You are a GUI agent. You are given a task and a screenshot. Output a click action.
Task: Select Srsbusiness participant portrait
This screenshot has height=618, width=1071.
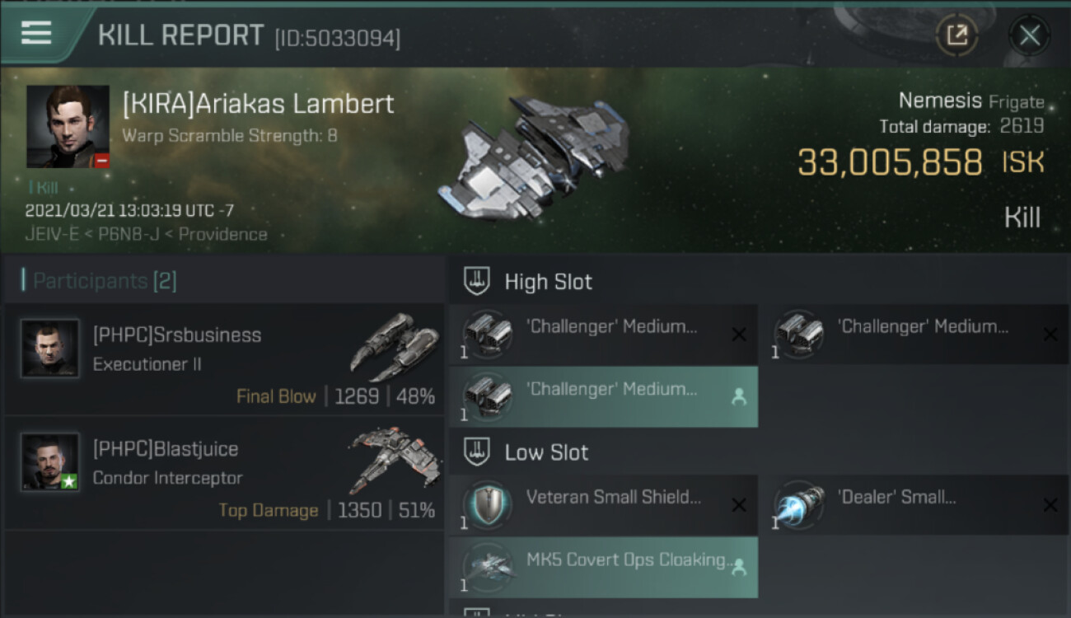[50, 349]
